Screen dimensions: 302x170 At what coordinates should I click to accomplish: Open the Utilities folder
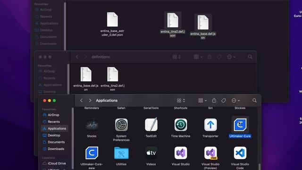(x=121, y=153)
